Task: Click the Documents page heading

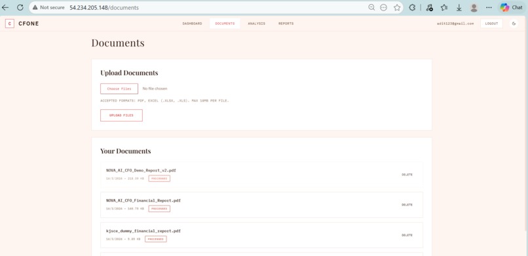Action: pos(118,43)
